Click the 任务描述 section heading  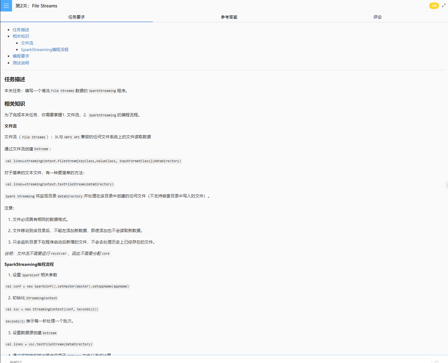(x=15, y=80)
